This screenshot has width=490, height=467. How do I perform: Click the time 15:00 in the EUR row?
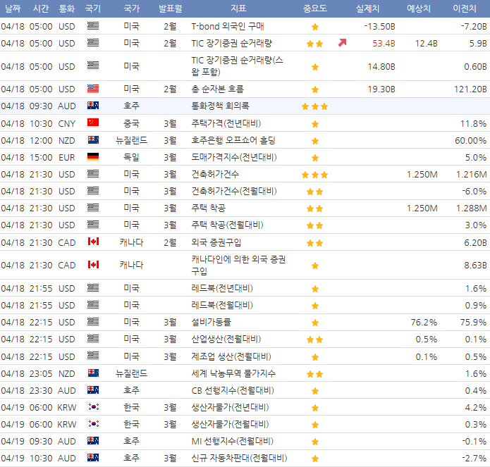pyautogui.click(x=41, y=157)
